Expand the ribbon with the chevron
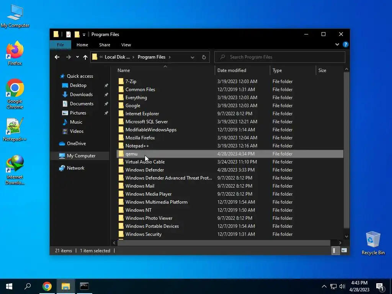This screenshot has height=294, width=392. click(x=337, y=44)
